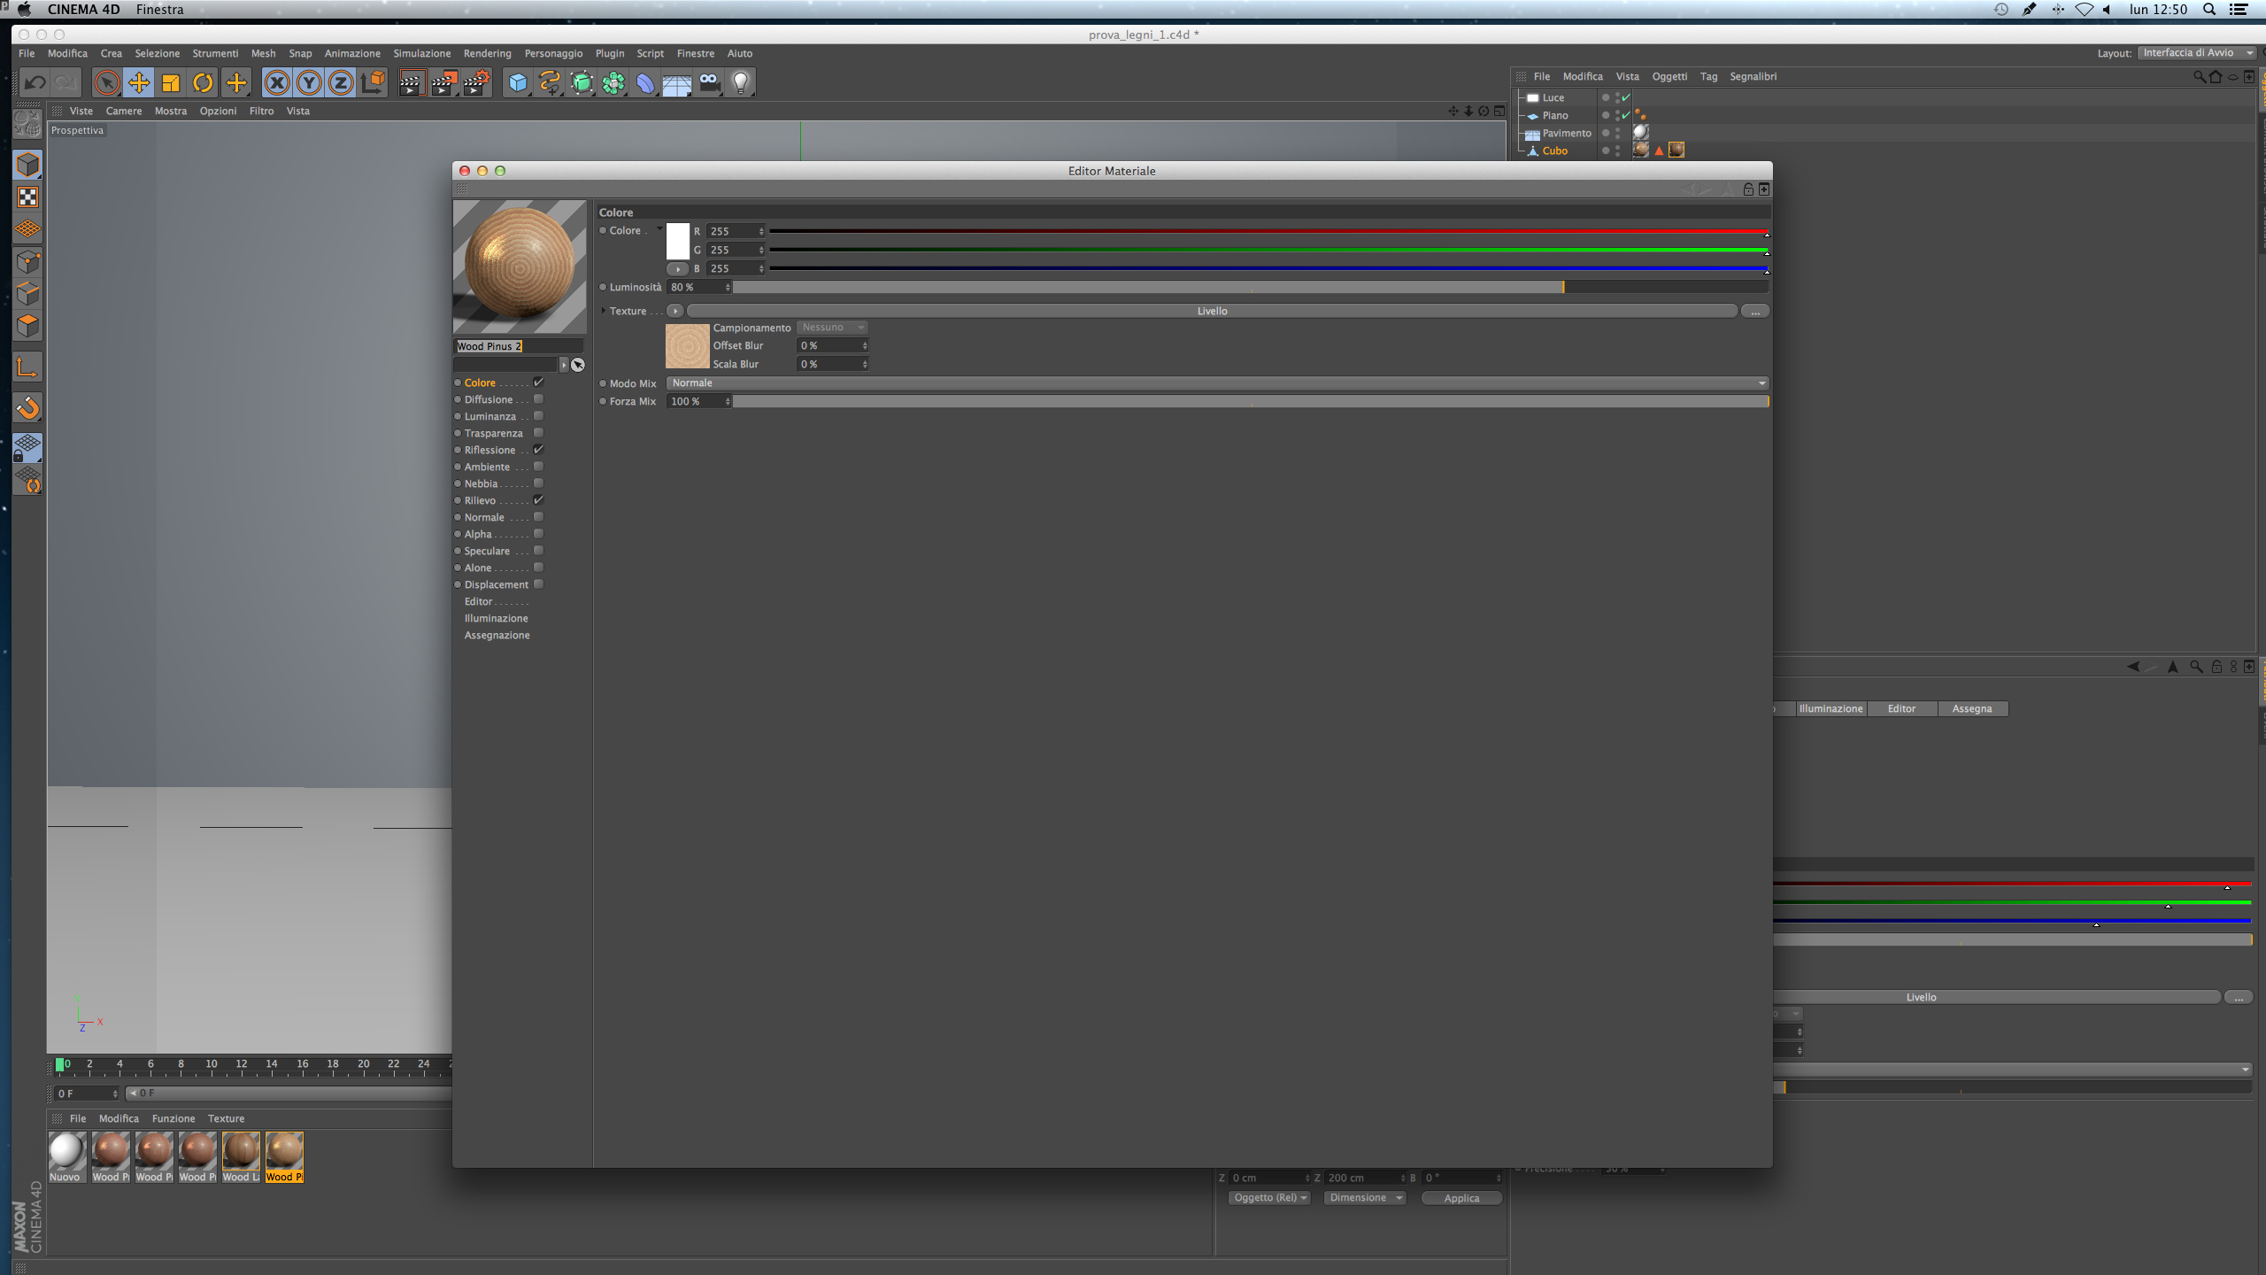Click the Applica button
Screen dimensions: 2266x1275
pyautogui.click(x=1461, y=1198)
